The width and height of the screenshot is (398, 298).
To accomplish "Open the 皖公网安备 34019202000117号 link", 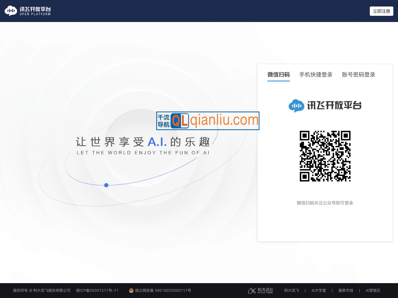I will point(163,291).
